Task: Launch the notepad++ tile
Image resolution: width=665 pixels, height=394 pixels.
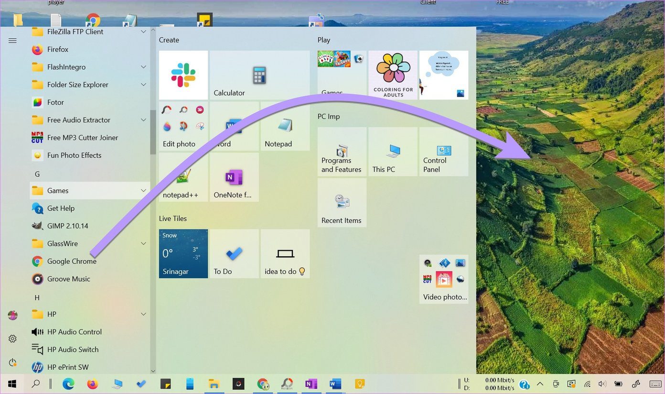Action: tap(183, 177)
